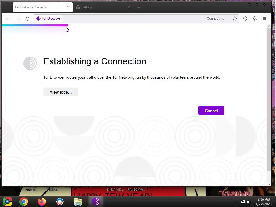Click the vertical scrollbar thumb
276x207 pixels.
tap(269, 99)
